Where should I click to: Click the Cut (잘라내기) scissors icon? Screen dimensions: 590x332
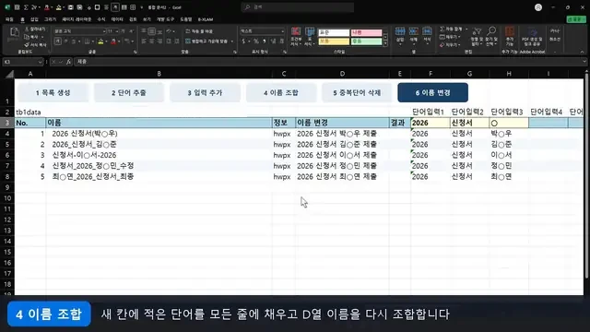coord(27,29)
